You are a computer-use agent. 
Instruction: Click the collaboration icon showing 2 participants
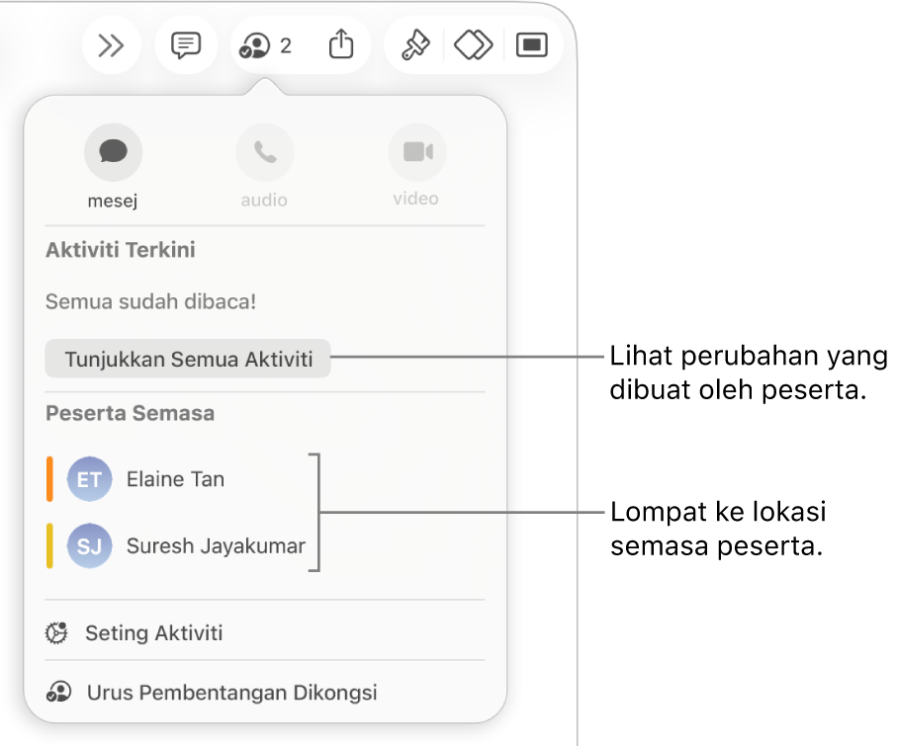click(x=254, y=45)
